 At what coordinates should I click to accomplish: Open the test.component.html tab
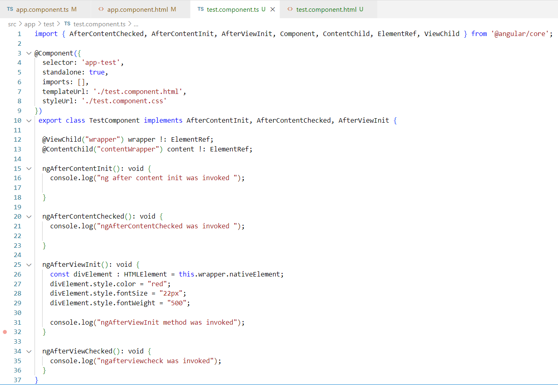click(326, 9)
